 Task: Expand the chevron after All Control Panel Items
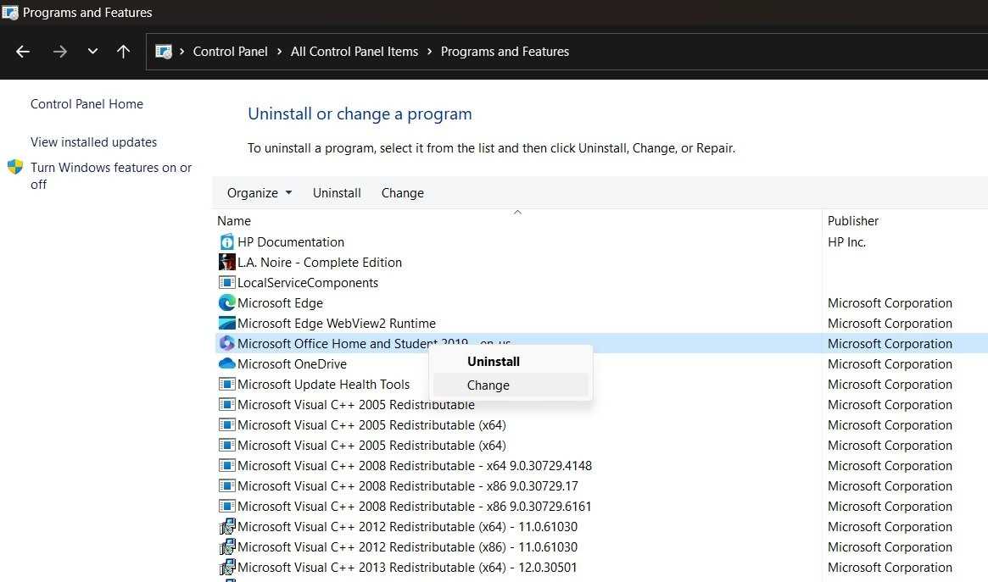(x=429, y=52)
